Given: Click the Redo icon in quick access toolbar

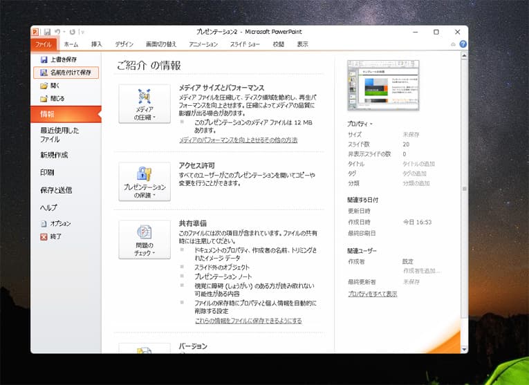Looking at the screenshot, I should tap(72, 32).
